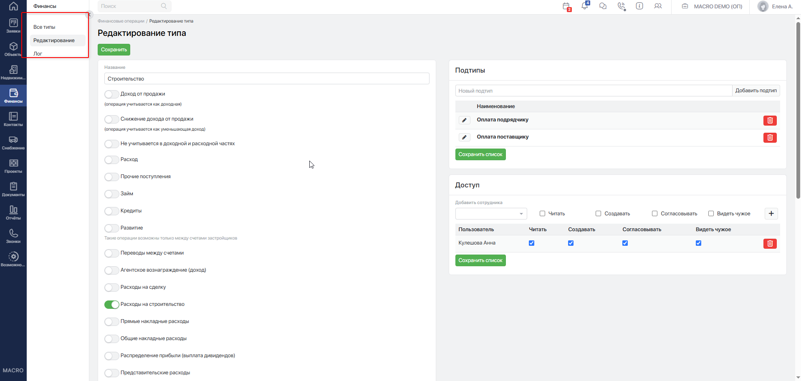This screenshot has height=381, width=801.
Task: Edit the Оплата подрядчику subtype
Action: tap(464, 120)
